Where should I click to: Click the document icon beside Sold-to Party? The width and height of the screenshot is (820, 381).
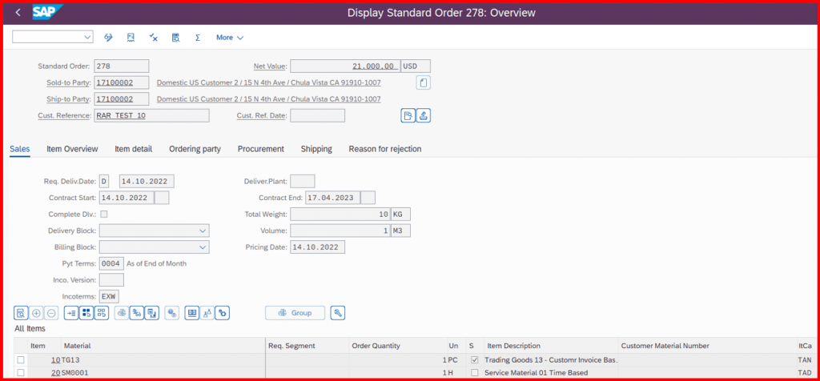[x=424, y=82]
